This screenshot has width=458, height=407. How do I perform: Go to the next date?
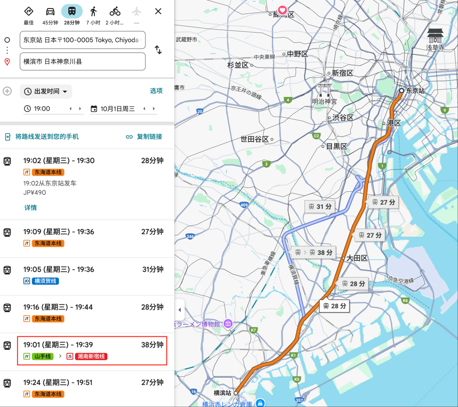point(154,108)
